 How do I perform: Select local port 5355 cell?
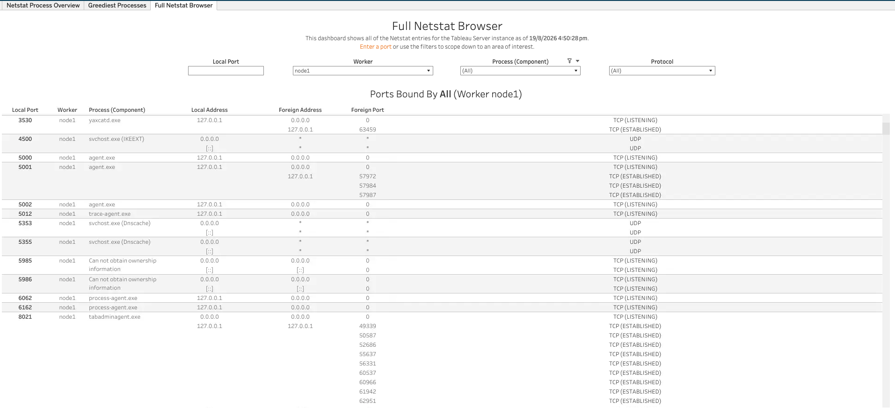pyautogui.click(x=25, y=242)
